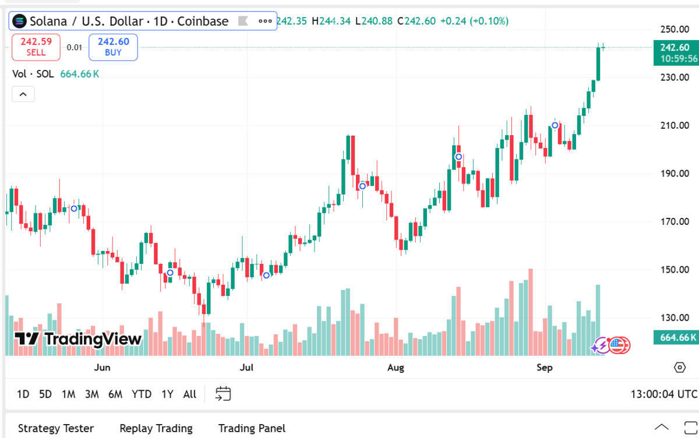Click the TradingView logo
This screenshot has height=438, width=699.
coord(78,339)
